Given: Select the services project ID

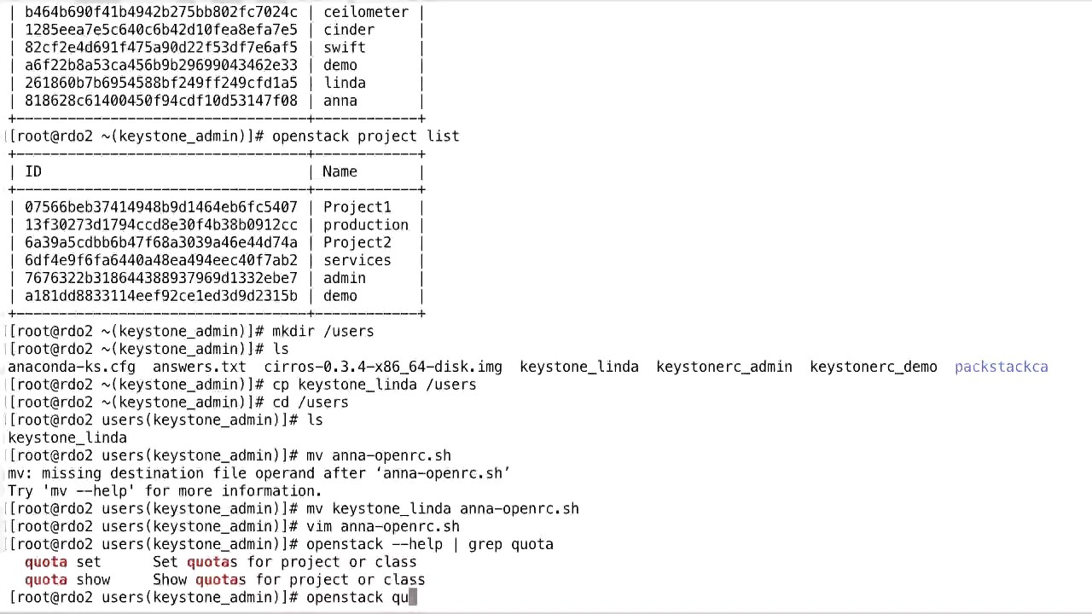Looking at the screenshot, I should 161,261.
